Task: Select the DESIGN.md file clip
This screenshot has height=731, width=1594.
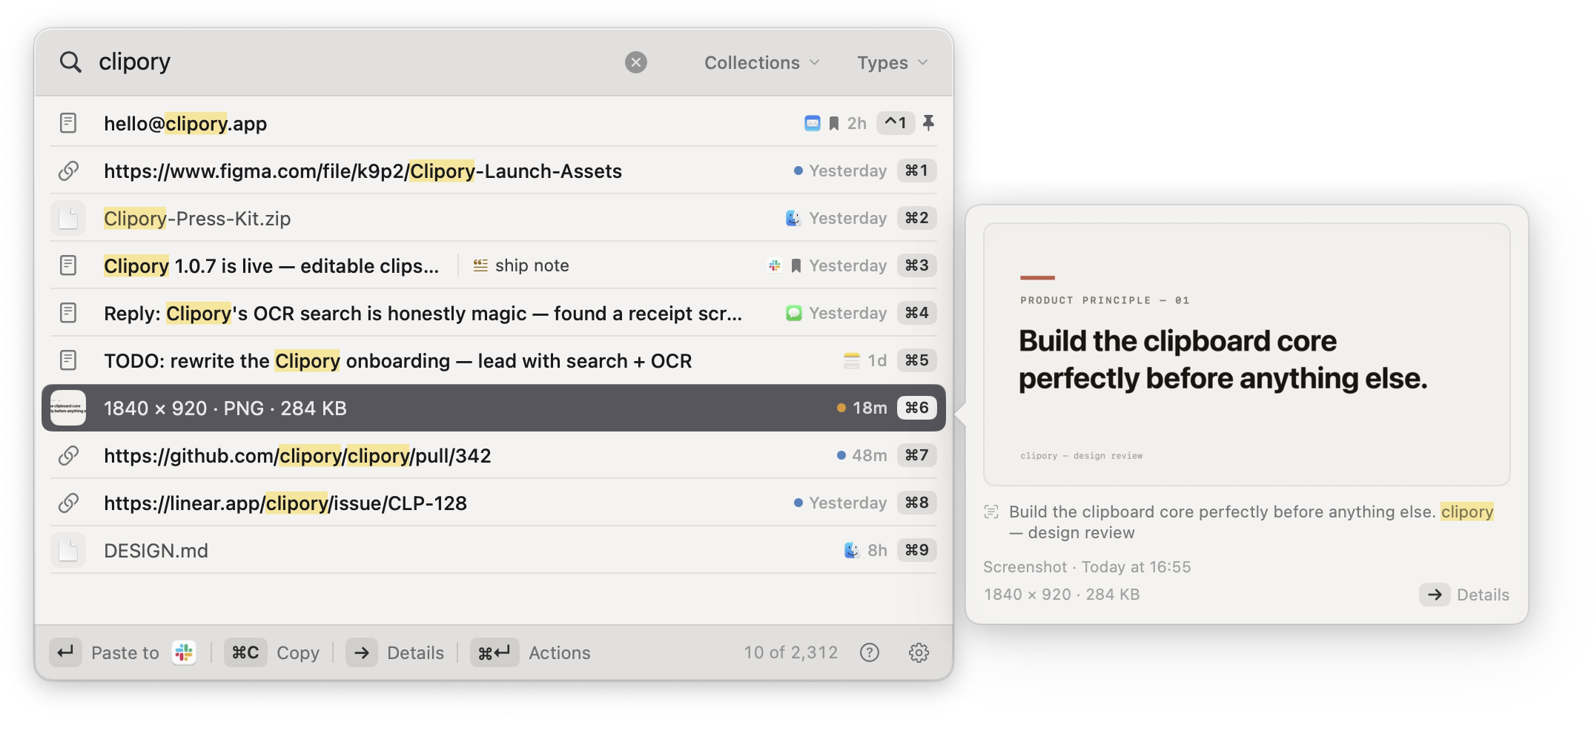Action: tap(156, 551)
